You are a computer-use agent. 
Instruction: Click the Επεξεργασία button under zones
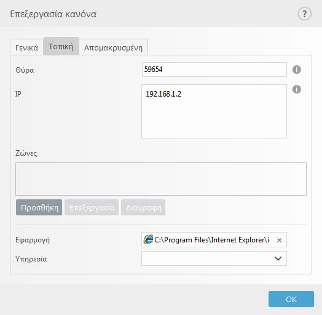click(x=92, y=207)
